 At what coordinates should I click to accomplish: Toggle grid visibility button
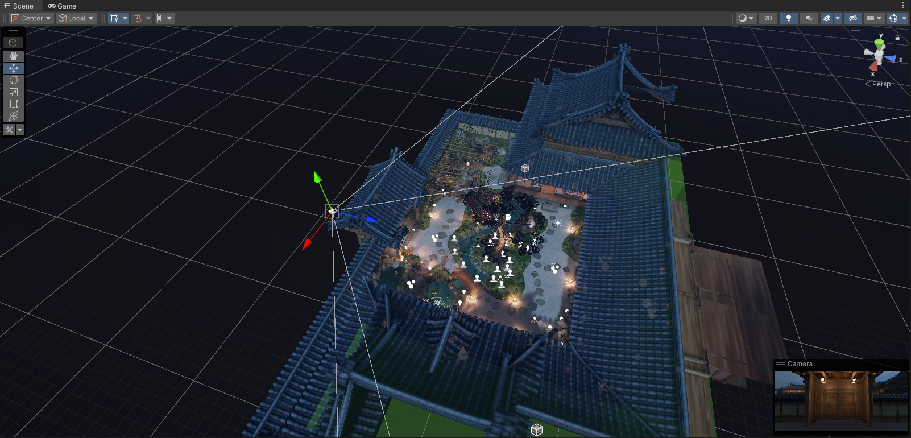click(114, 18)
